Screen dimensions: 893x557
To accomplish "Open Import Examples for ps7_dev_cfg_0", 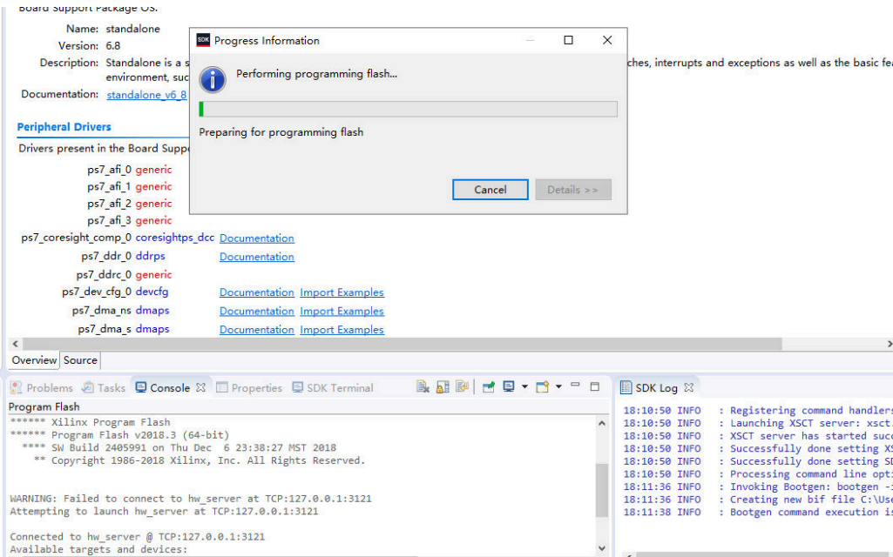I will click(342, 292).
